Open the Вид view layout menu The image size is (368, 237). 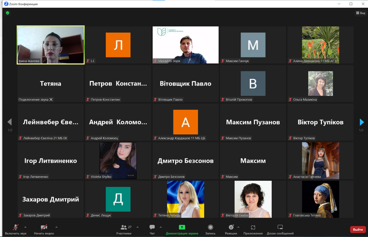[361, 13]
